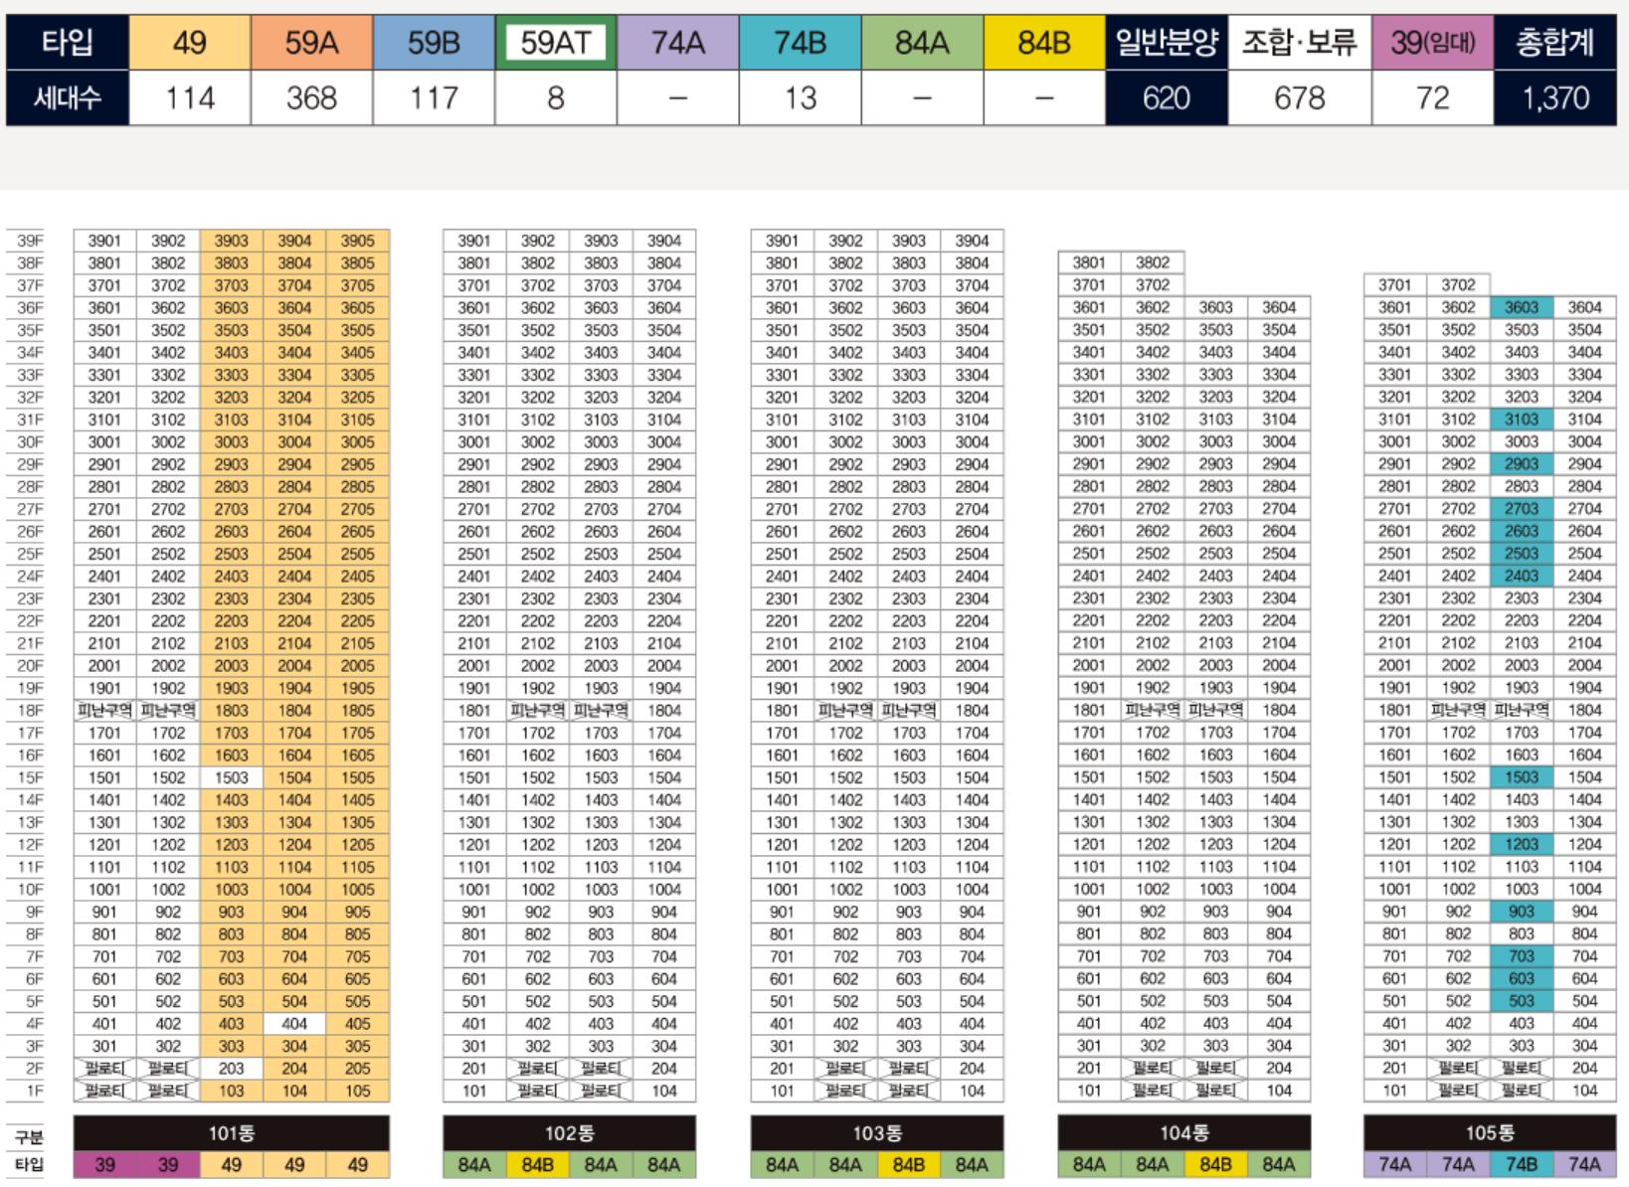This screenshot has width=1629, height=1187.
Task: Select unit 3904 in 102동
Action: click(x=664, y=241)
